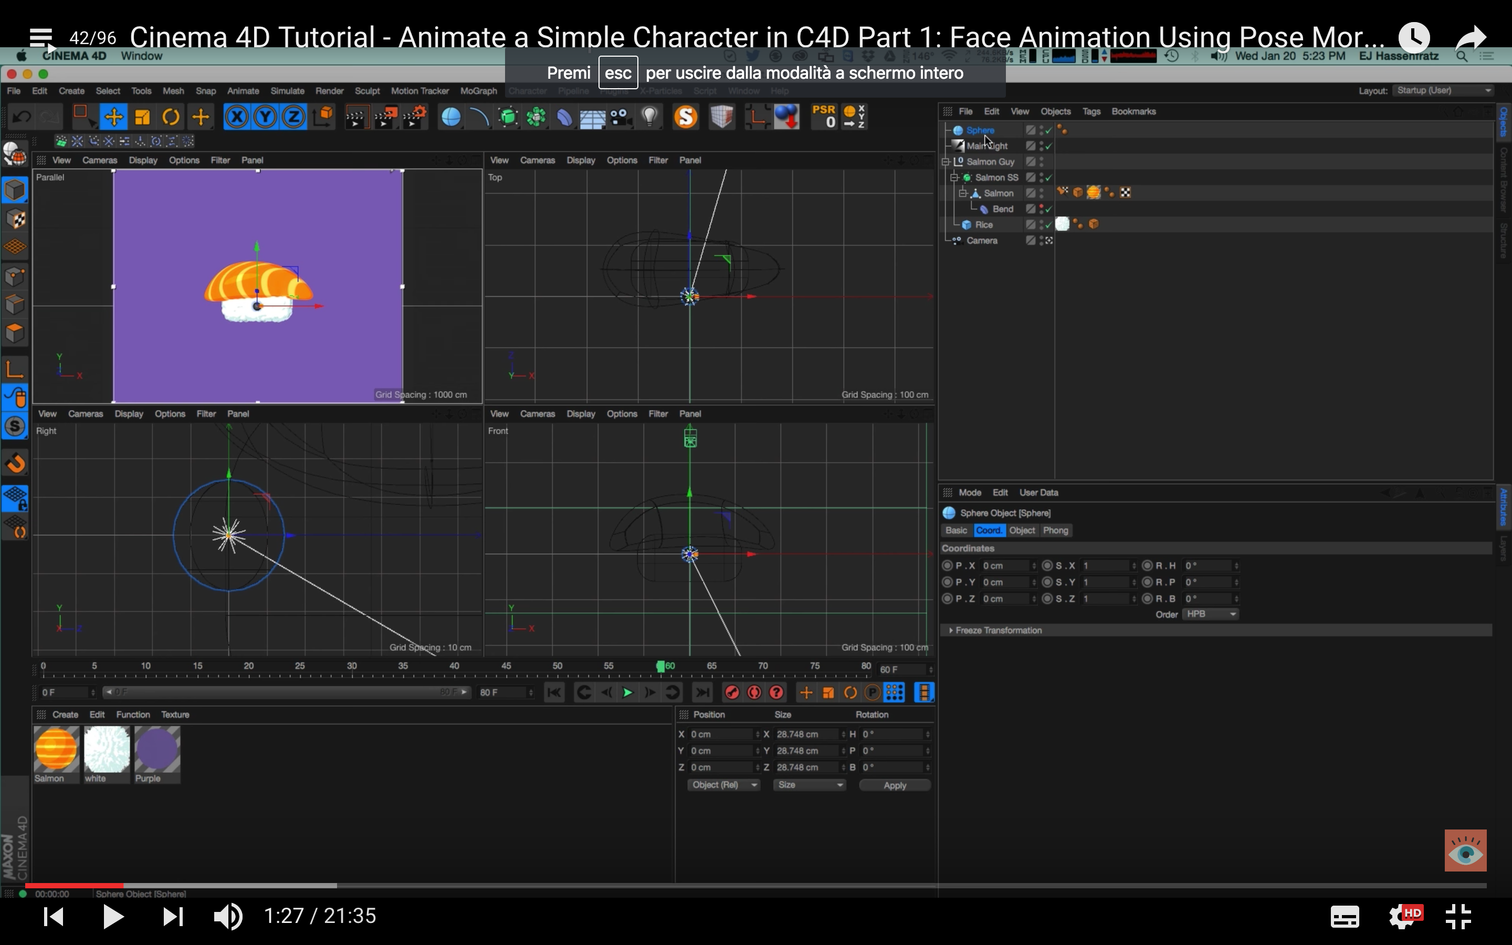Click the Undo arrow icon

(x=22, y=117)
